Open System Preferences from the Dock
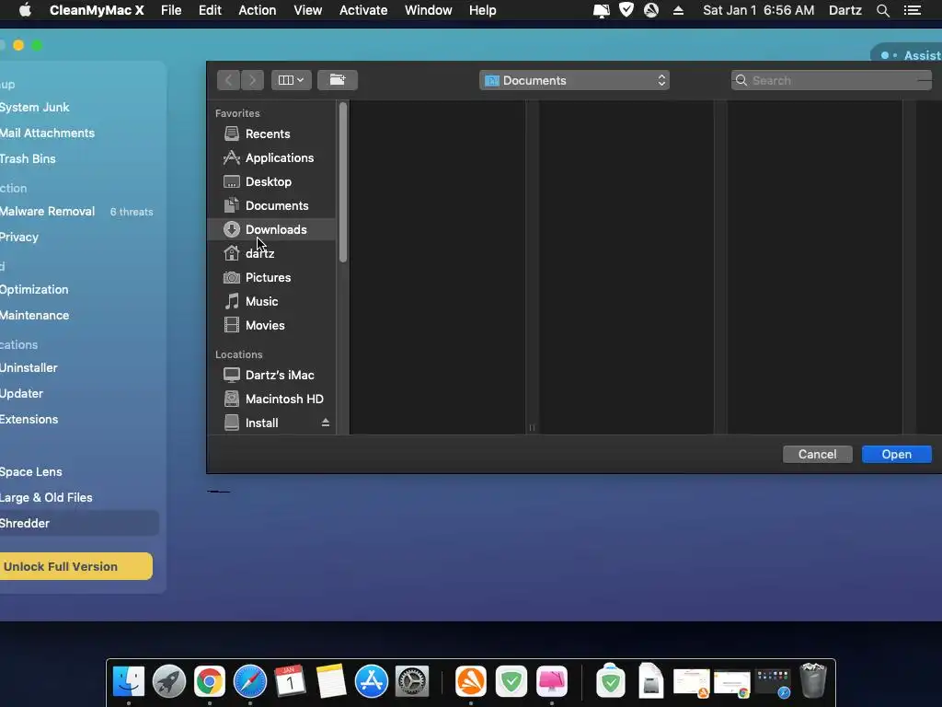Screen dimensions: 942x707 [411, 681]
